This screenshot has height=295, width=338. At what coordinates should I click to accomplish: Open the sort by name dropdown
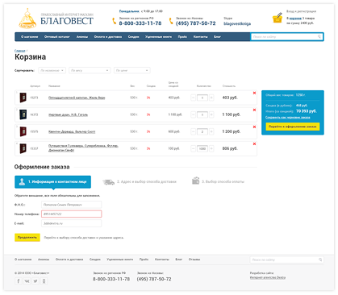coord(52,70)
